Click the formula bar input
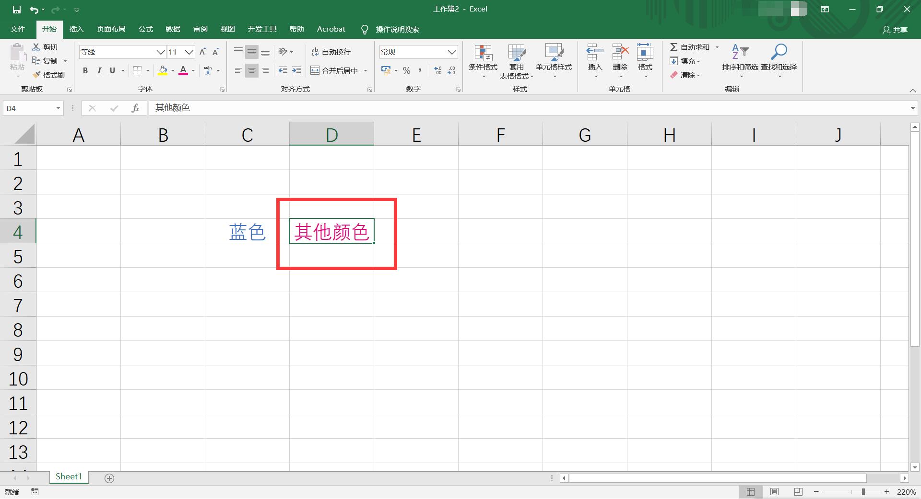The height and width of the screenshot is (499, 921). point(528,108)
